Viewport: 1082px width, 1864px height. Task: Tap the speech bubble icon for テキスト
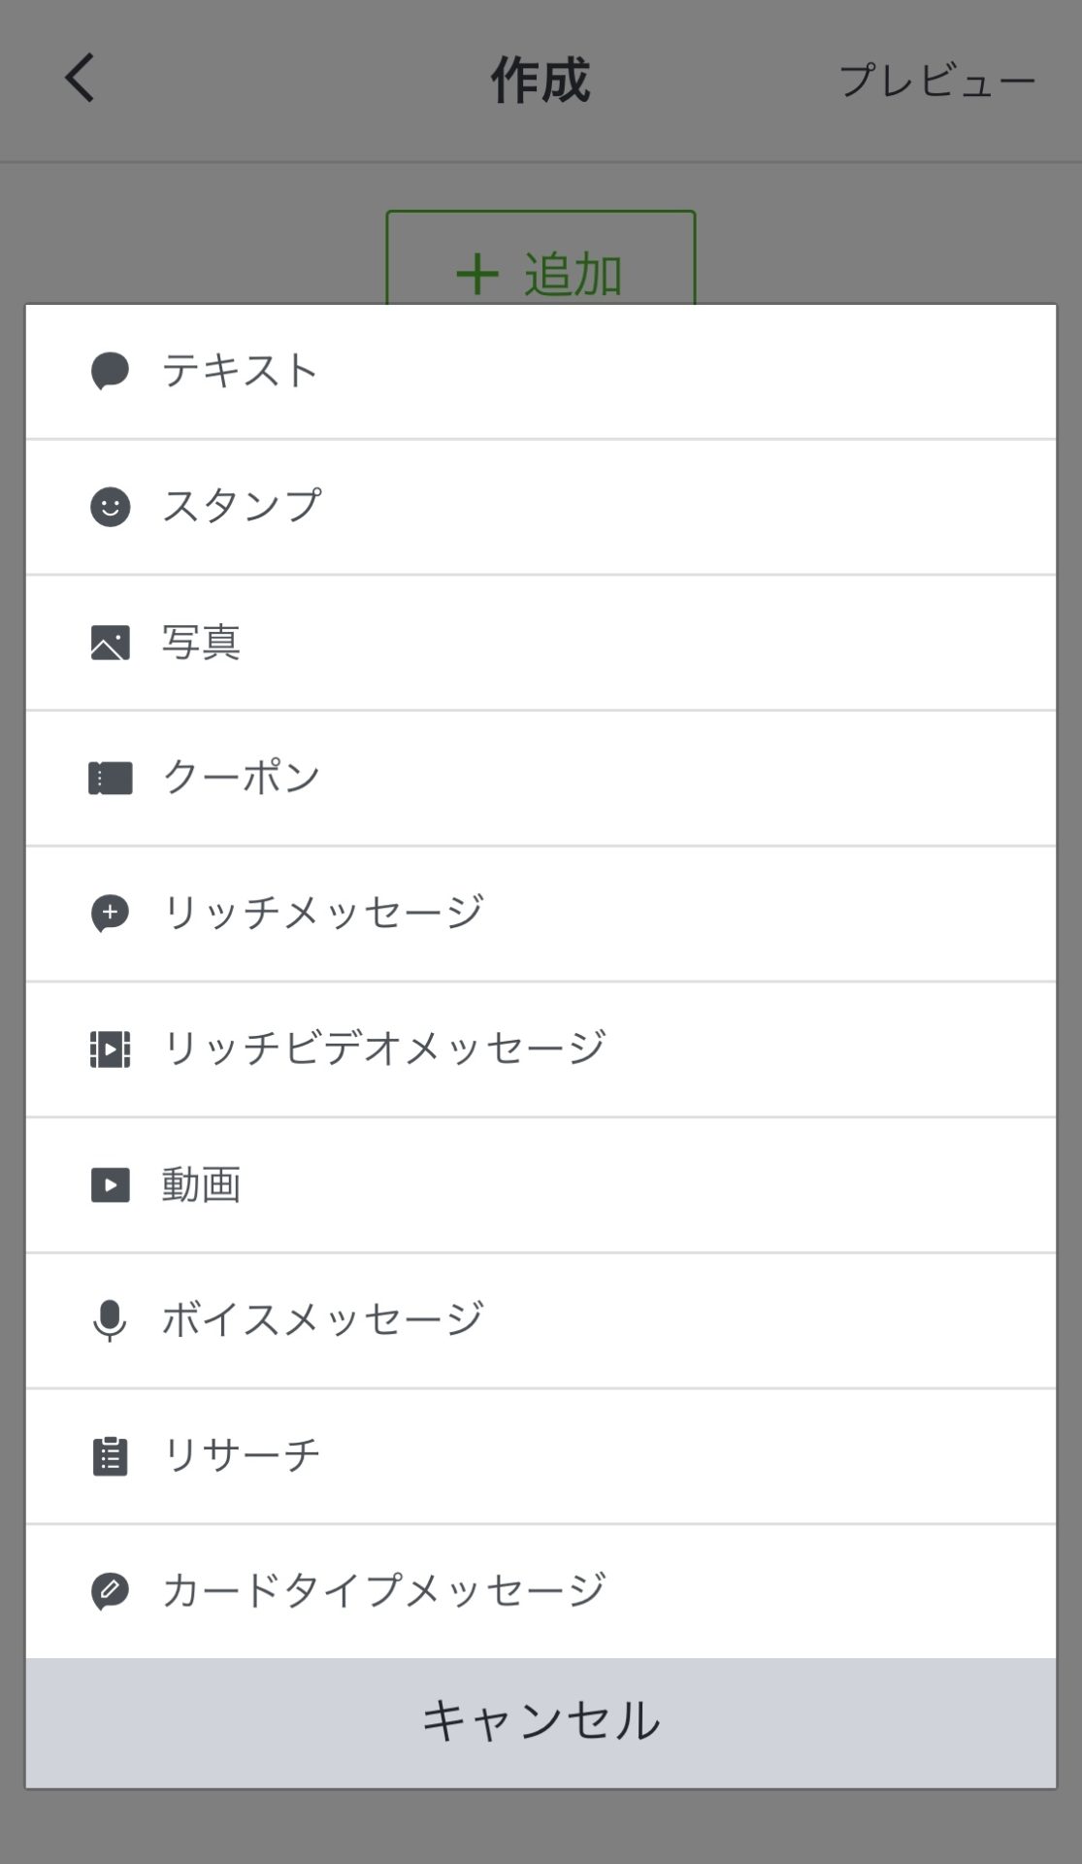tap(110, 371)
